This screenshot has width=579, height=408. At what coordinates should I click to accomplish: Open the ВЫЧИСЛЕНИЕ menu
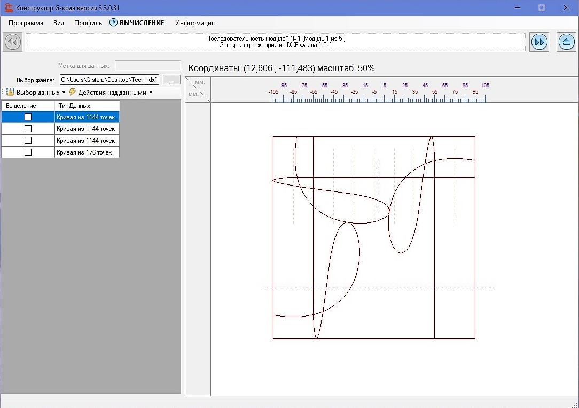click(x=142, y=23)
